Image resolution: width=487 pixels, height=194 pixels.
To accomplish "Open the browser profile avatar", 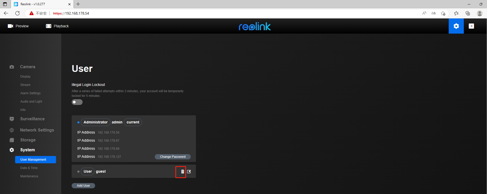I will (480, 13).
